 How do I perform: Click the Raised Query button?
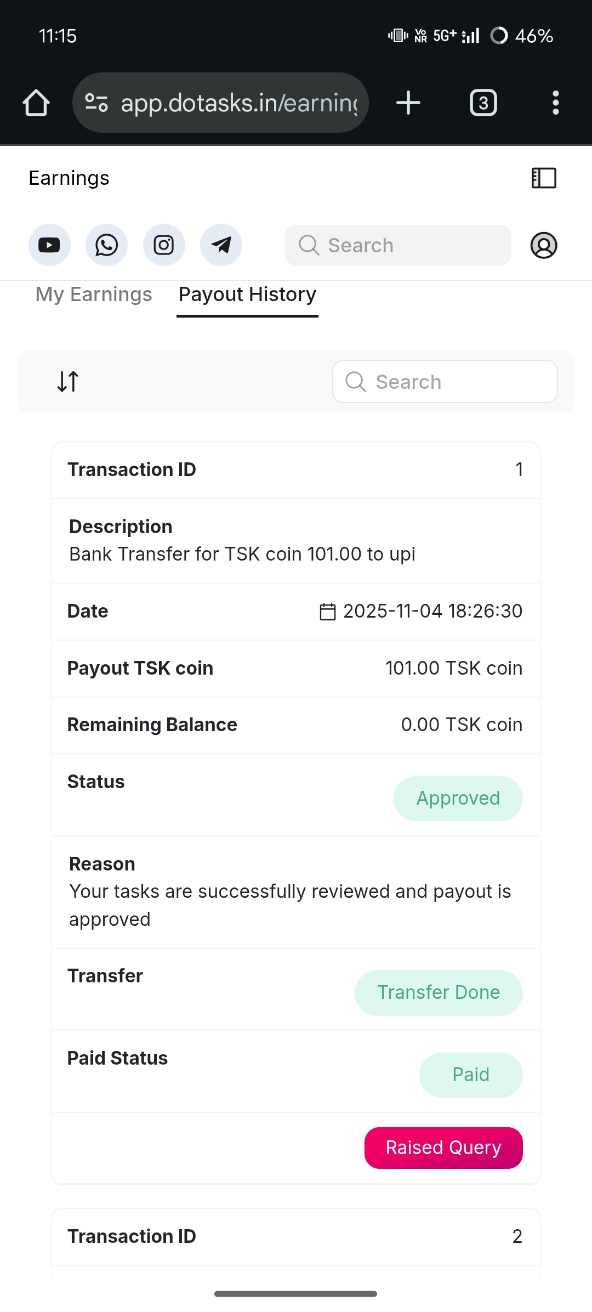[443, 1147]
